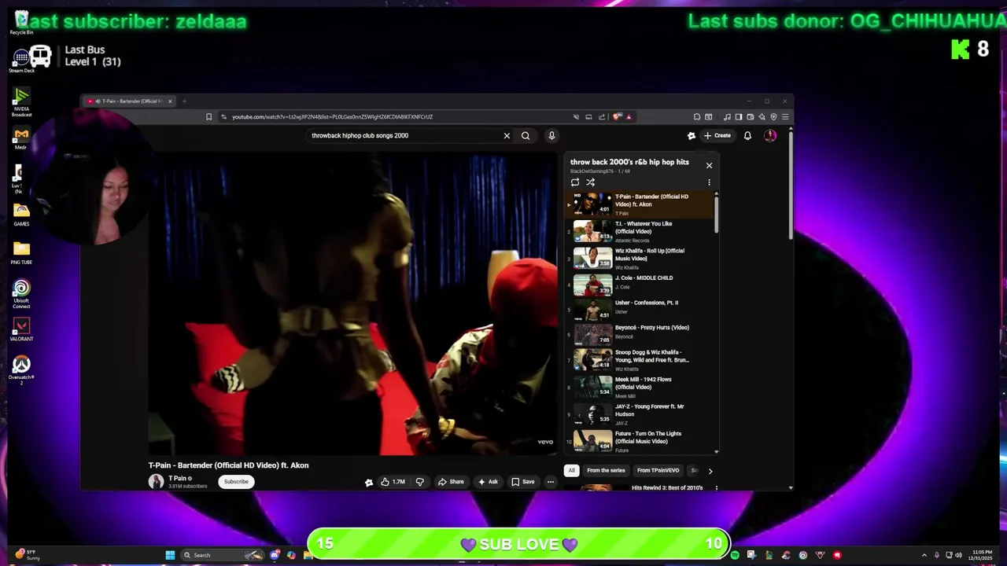The width and height of the screenshot is (1007, 566).
Task: Toggle playlist loop
Action: [575, 182]
